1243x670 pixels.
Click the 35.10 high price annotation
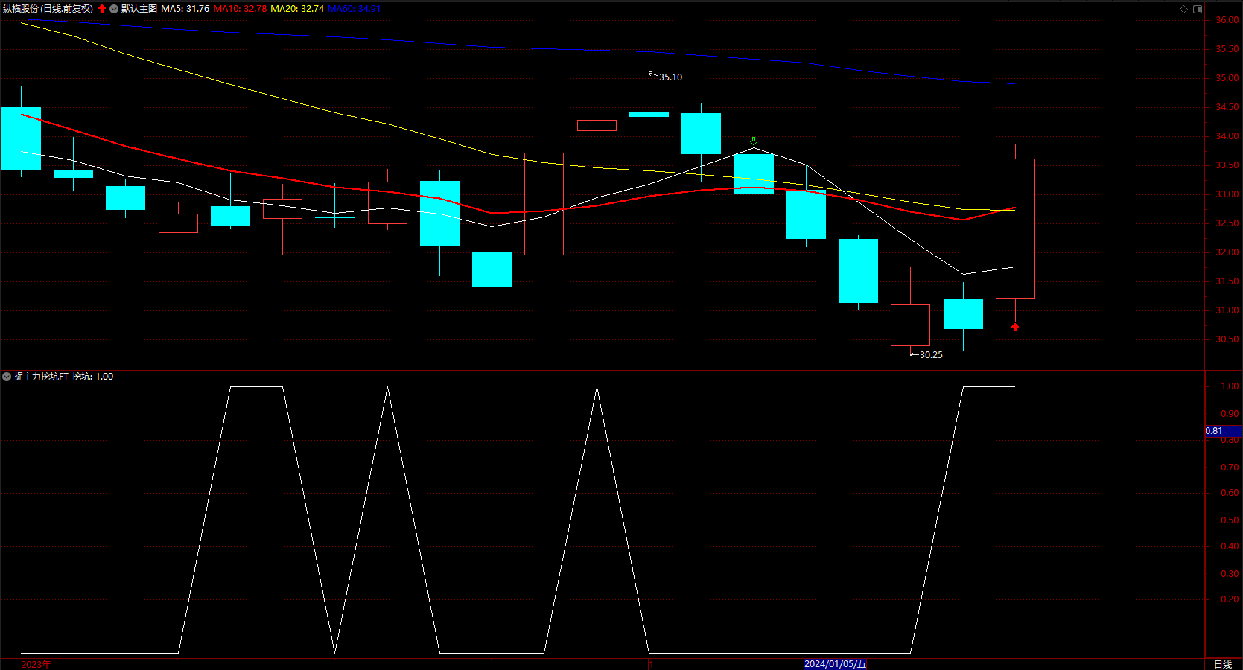(670, 77)
